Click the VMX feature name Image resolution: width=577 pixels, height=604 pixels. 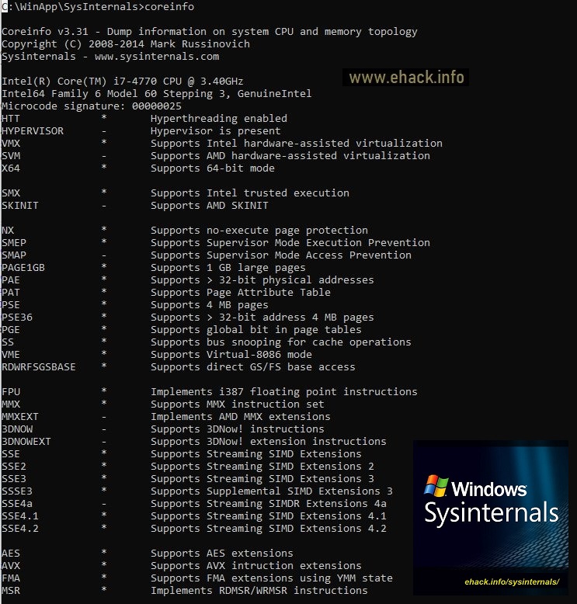coord(11,144)
